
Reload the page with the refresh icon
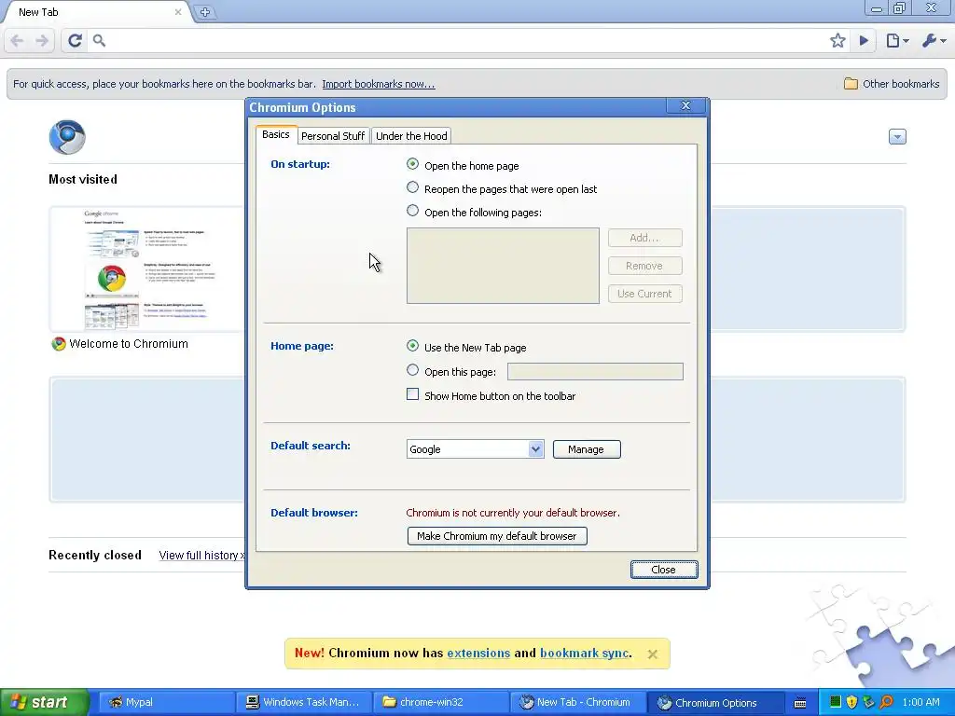click(x=75, y=41)
